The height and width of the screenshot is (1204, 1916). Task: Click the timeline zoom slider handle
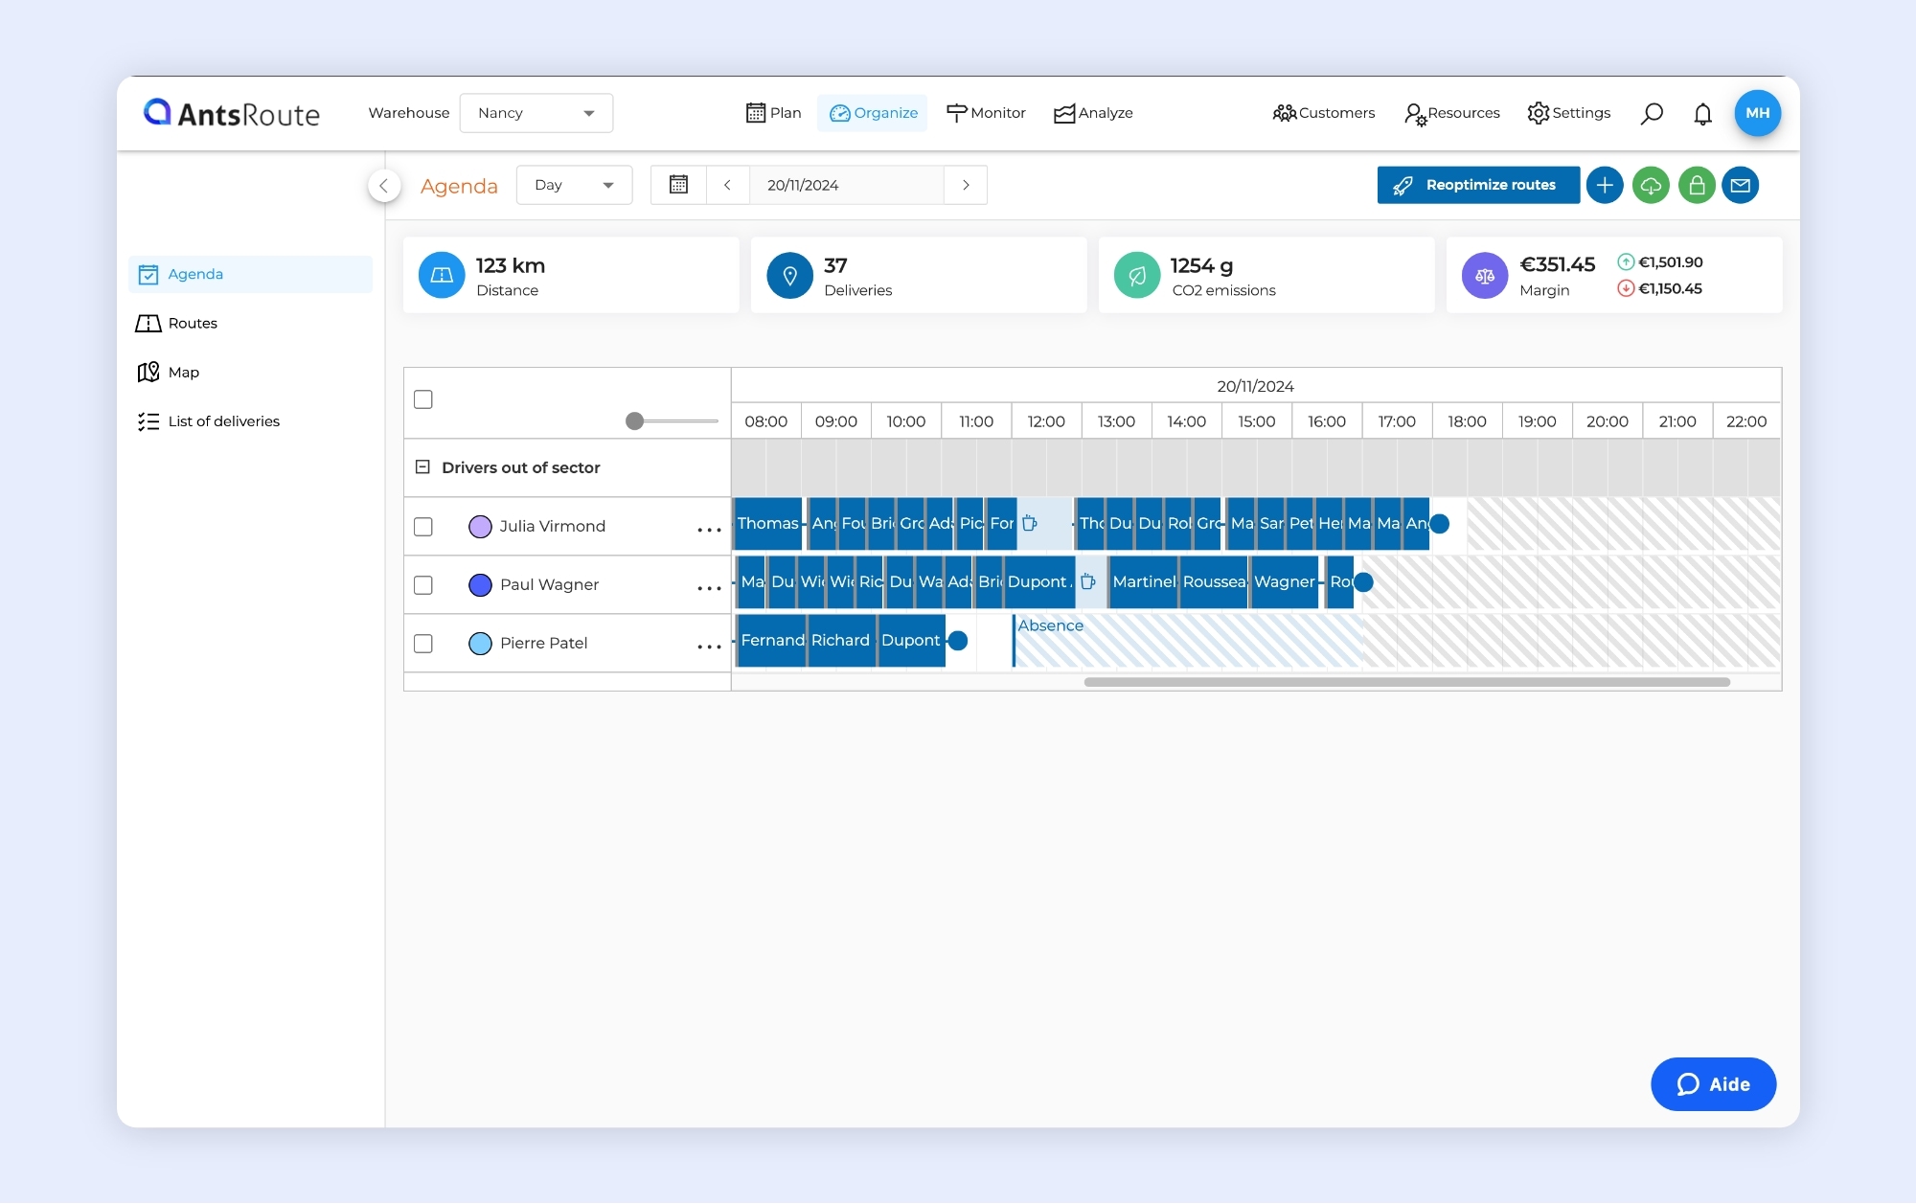[634, 421]
